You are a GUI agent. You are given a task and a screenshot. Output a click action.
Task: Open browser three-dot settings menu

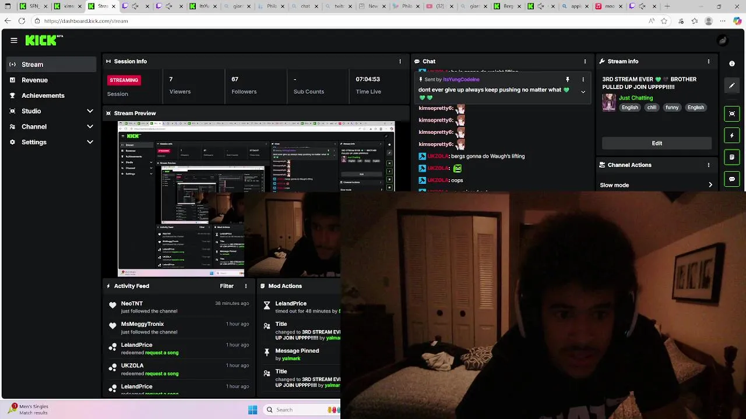click(x=723, y=21)
